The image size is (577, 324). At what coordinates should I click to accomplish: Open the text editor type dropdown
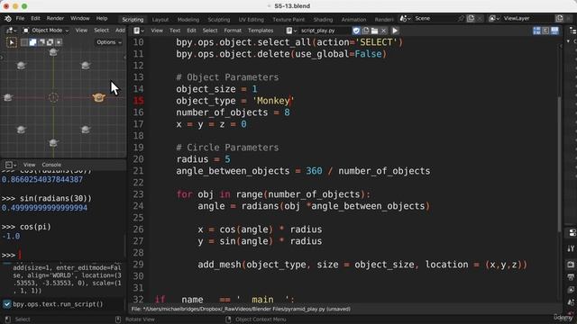tap(139, 31)
